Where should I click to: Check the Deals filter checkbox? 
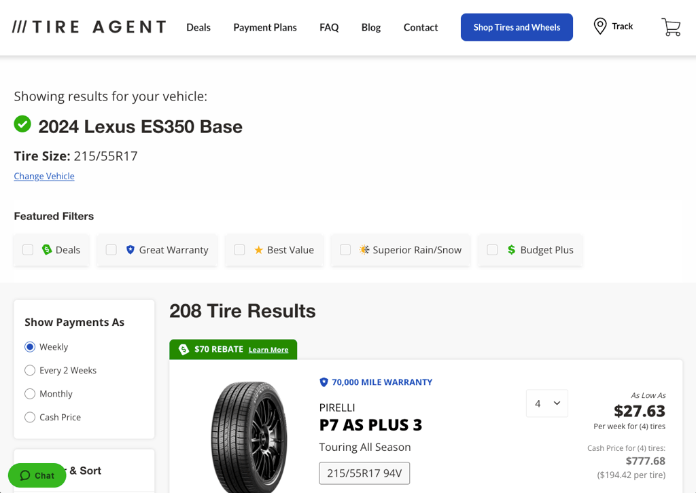click(x=28, y=250)
